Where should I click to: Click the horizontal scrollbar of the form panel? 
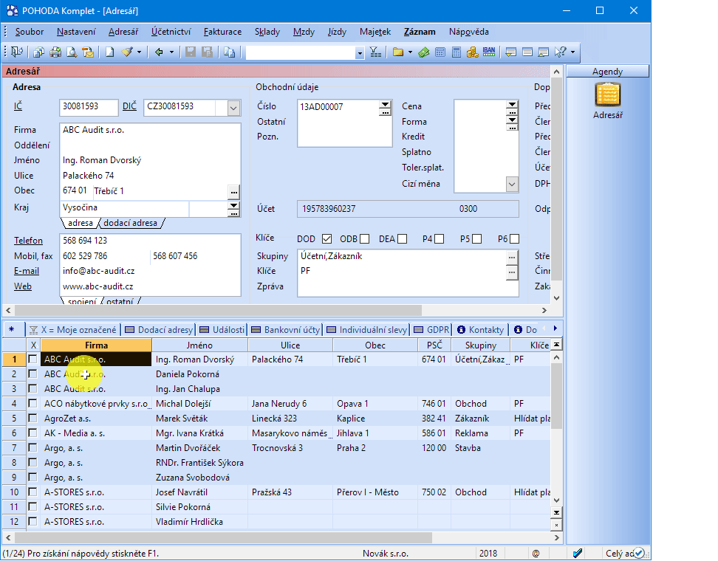(219, 310)
